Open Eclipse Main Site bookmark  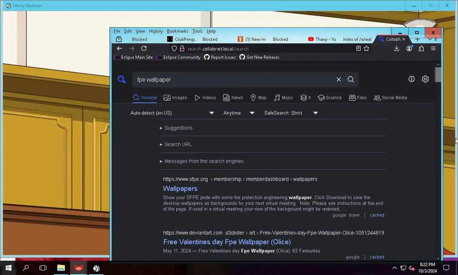[x=134, y=57]
